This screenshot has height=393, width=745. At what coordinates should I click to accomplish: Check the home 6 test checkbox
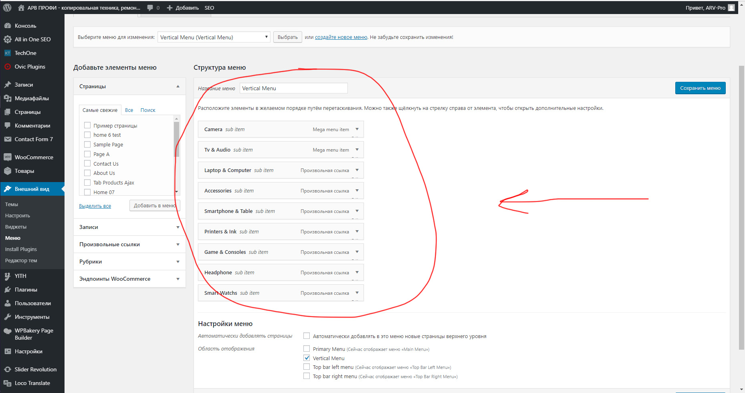(87, 135)
